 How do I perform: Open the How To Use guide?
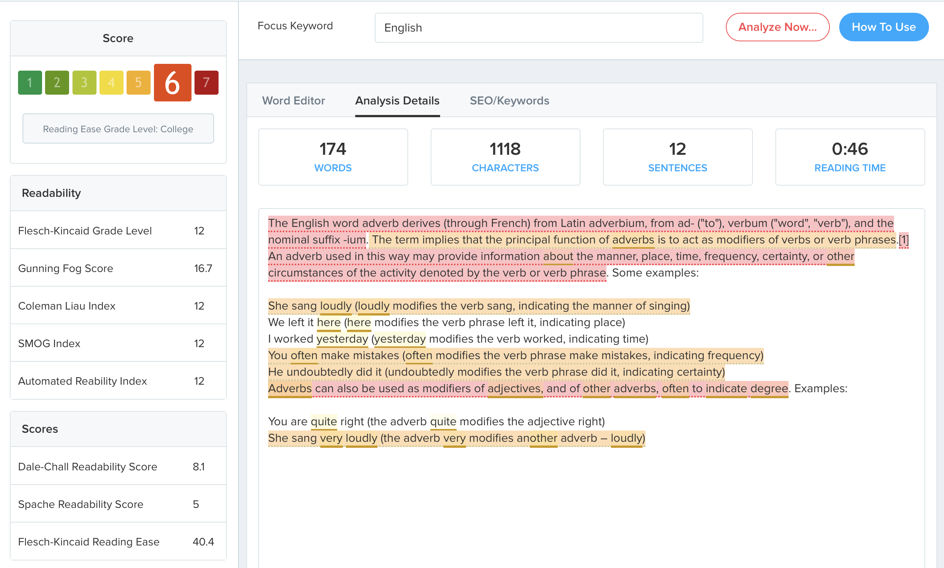[884, 27]
